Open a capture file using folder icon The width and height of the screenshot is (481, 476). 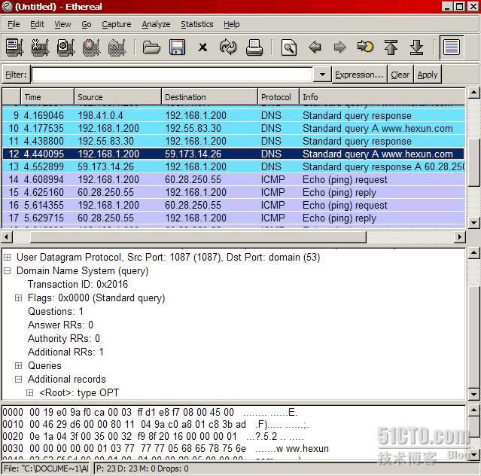pyautogui.click(x=151, y=47)
